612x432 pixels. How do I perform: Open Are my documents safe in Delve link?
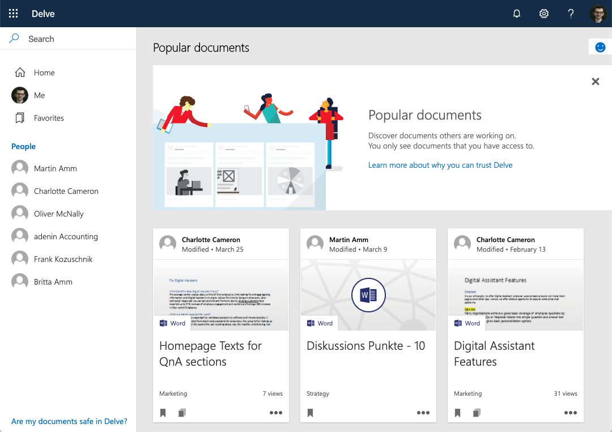pos(69,421)
